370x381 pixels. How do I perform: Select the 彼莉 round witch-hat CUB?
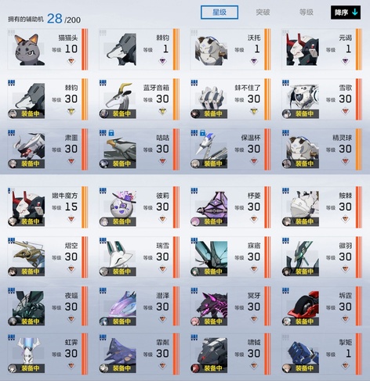pos(139,207)
